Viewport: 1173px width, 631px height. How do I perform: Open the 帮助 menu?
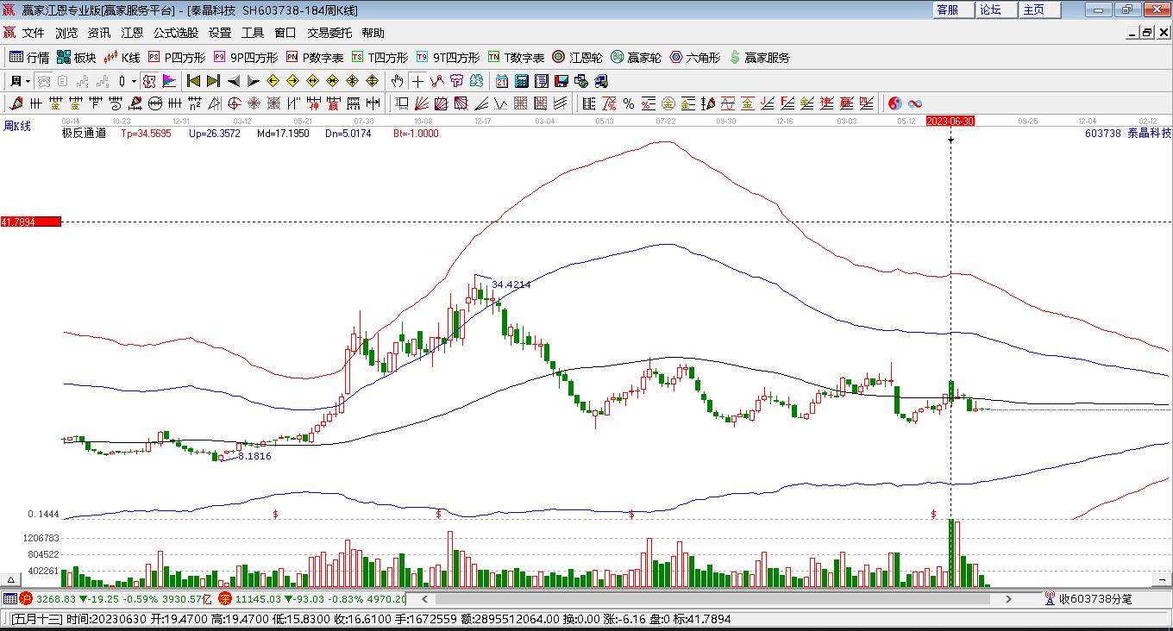point(373,33)
